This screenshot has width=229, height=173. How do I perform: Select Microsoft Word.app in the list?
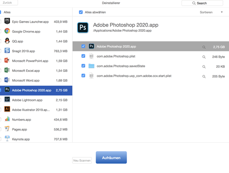click(36, 81)
